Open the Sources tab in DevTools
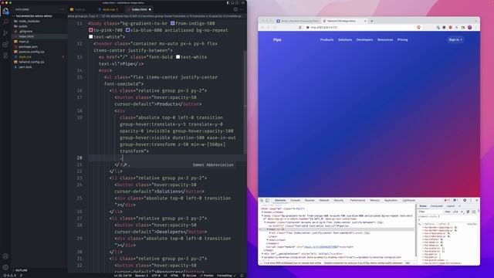 [310, 201]
